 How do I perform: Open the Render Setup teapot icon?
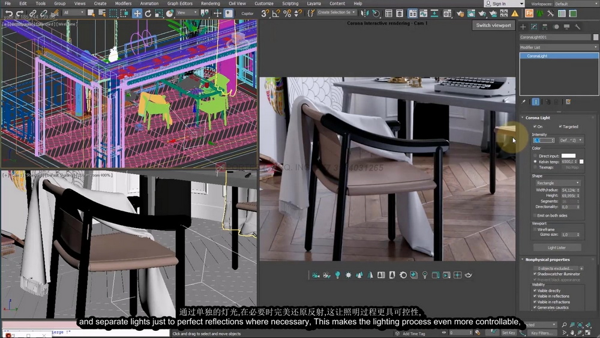tap(460, 13)
